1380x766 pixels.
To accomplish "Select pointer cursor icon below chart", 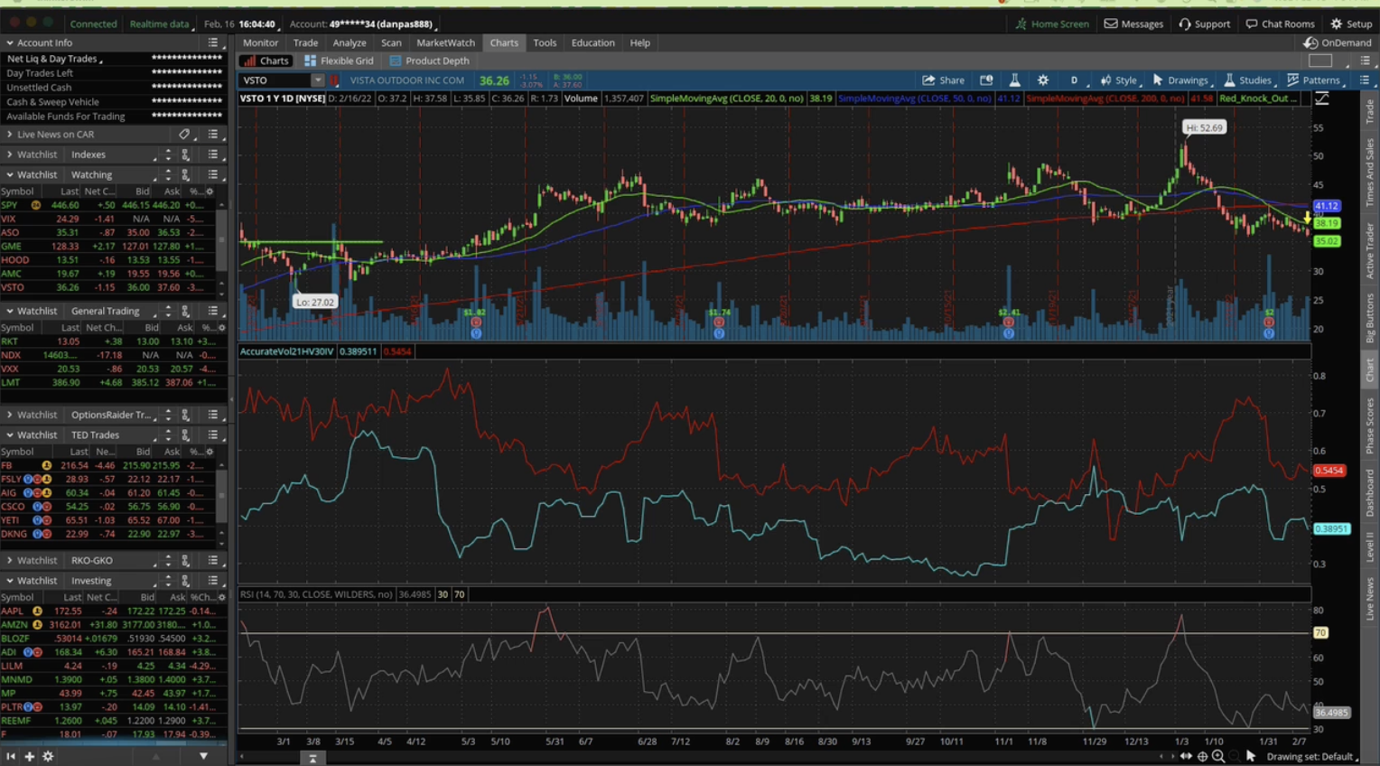I will (1251, 756).
